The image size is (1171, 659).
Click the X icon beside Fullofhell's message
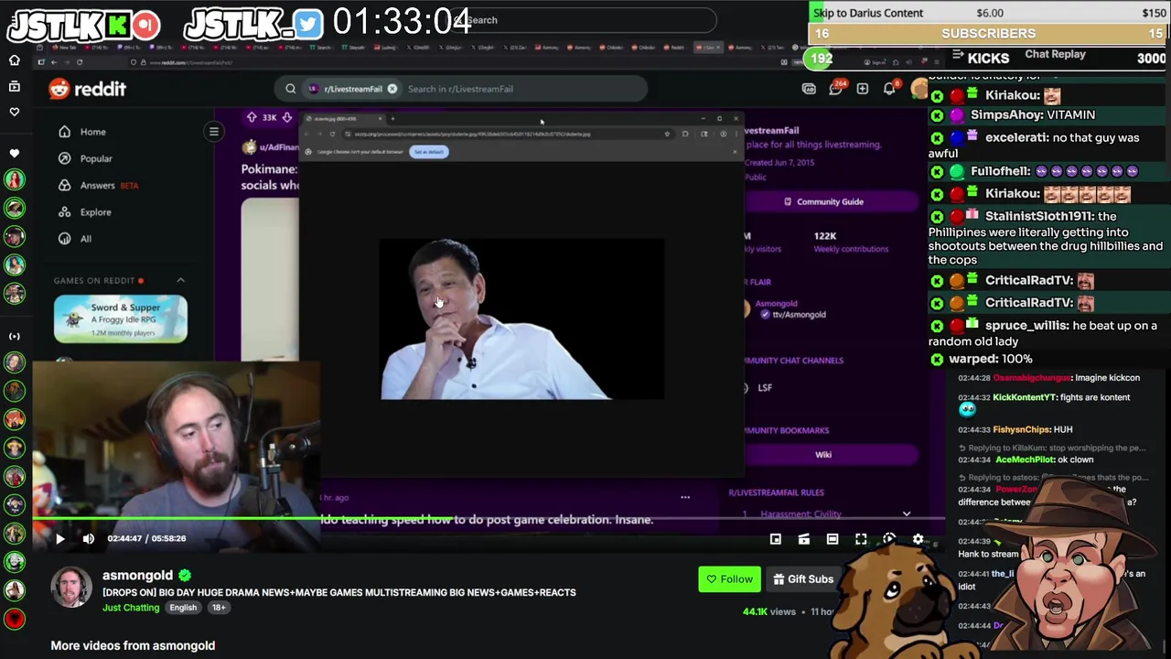point(937,172)
